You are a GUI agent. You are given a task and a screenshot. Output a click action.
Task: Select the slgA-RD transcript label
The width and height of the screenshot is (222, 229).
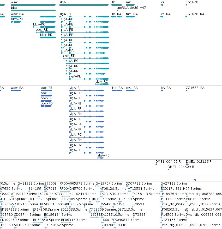point(67,19)
